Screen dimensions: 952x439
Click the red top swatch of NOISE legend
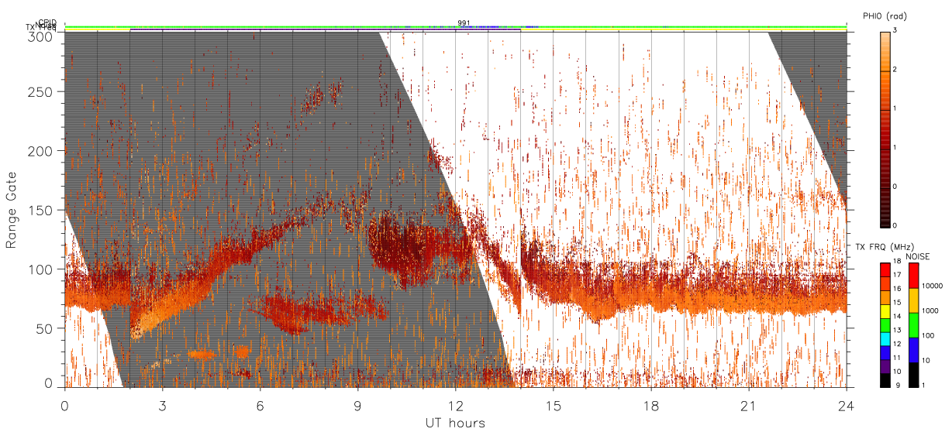pyautogui.click(x=913, y=276)
